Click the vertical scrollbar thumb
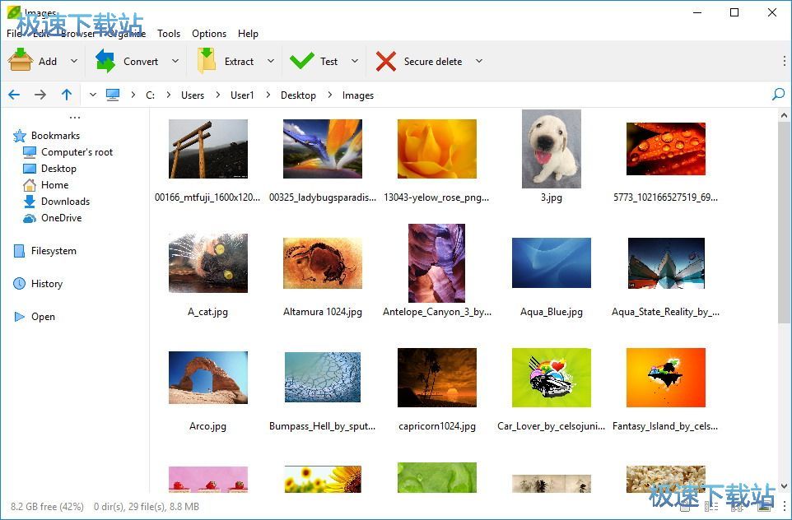This screenshot has height=520, width=792. (784, 222)
